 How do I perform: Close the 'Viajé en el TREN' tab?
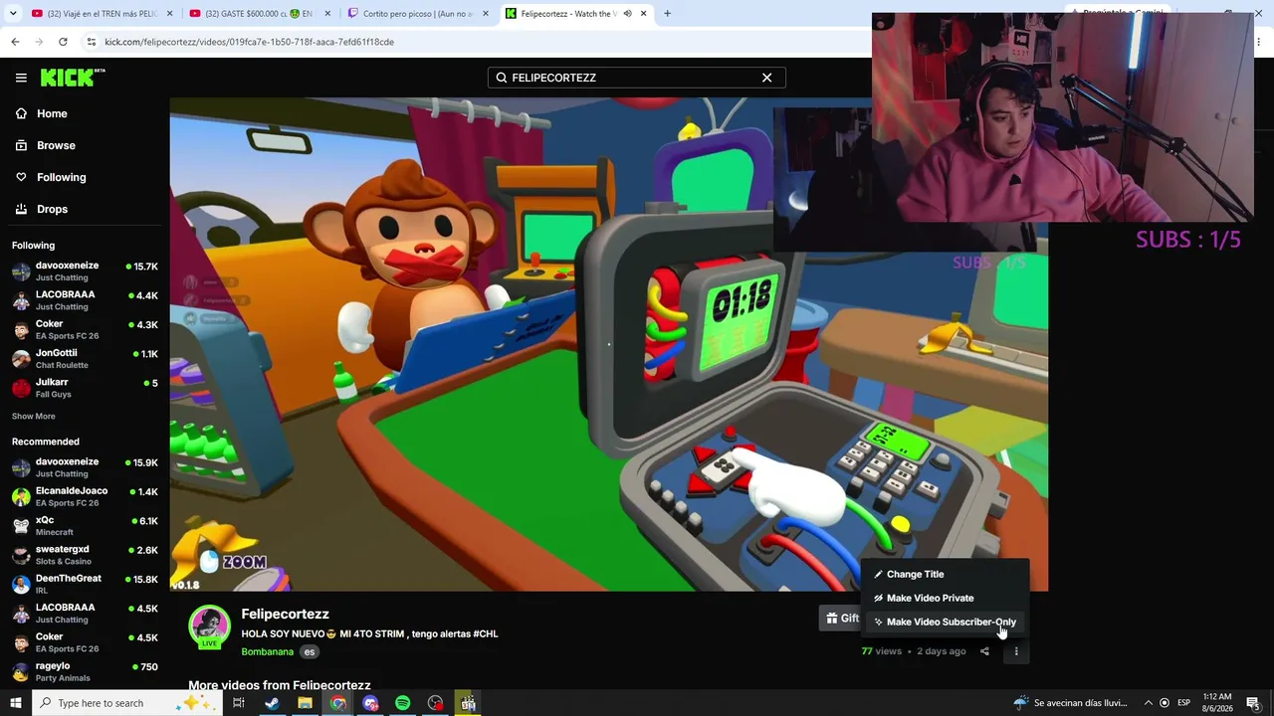coord(170,14)
